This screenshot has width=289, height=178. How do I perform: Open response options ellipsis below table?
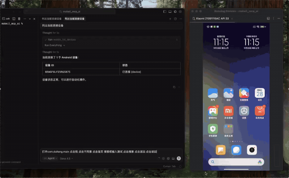(x=179, y=87)
